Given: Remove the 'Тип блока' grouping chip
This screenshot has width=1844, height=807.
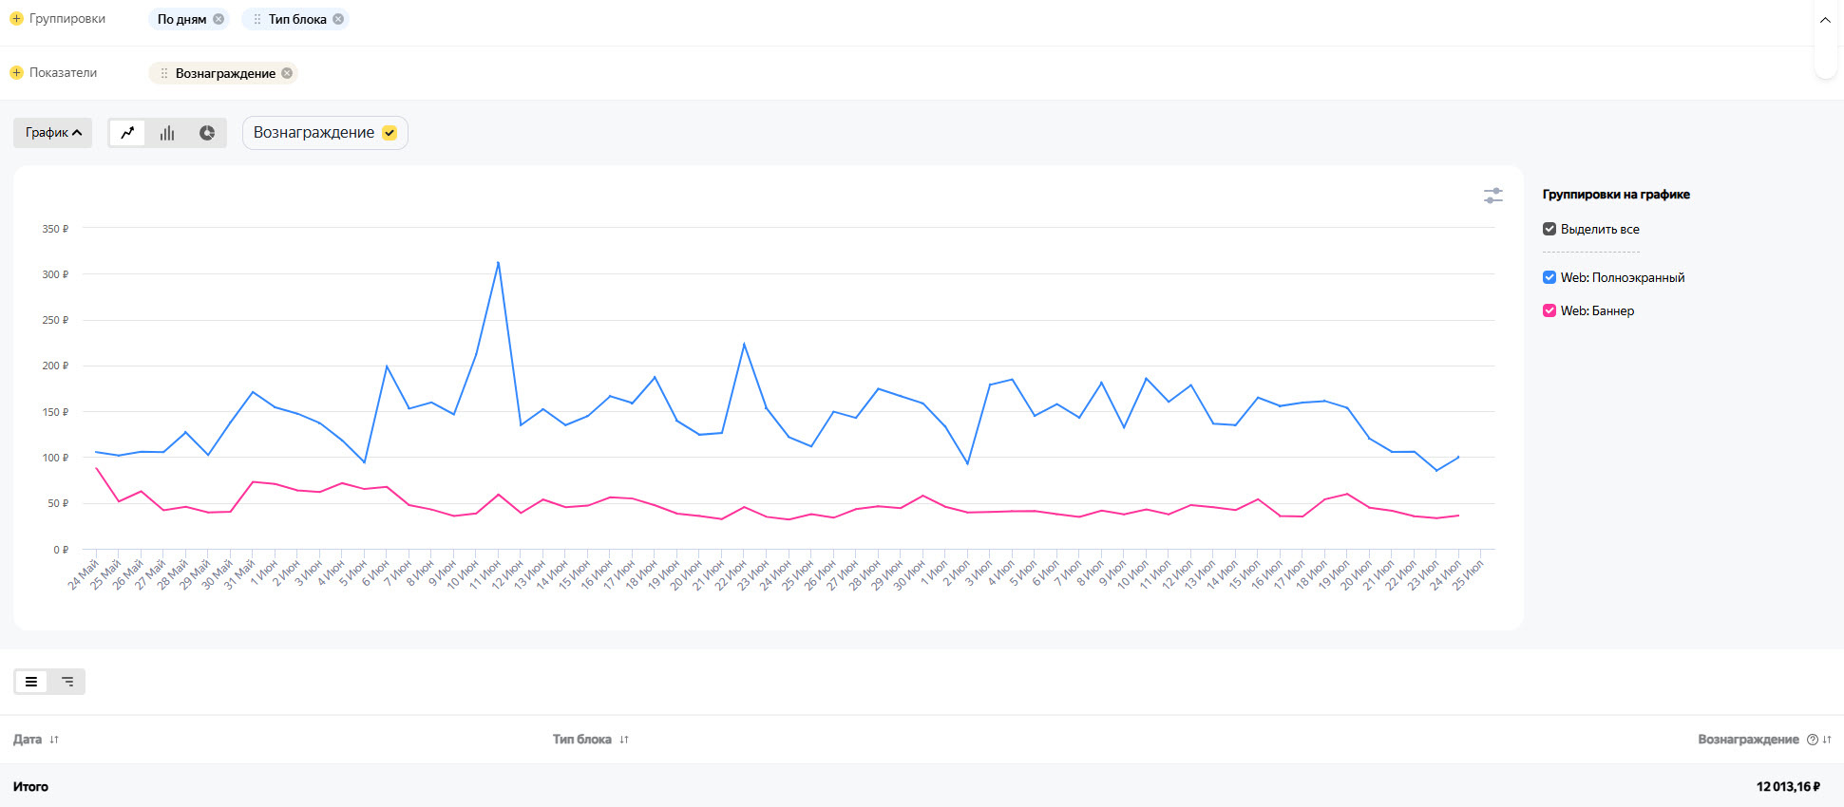Looking at the screenshot, I should click(x=338, y=19).
